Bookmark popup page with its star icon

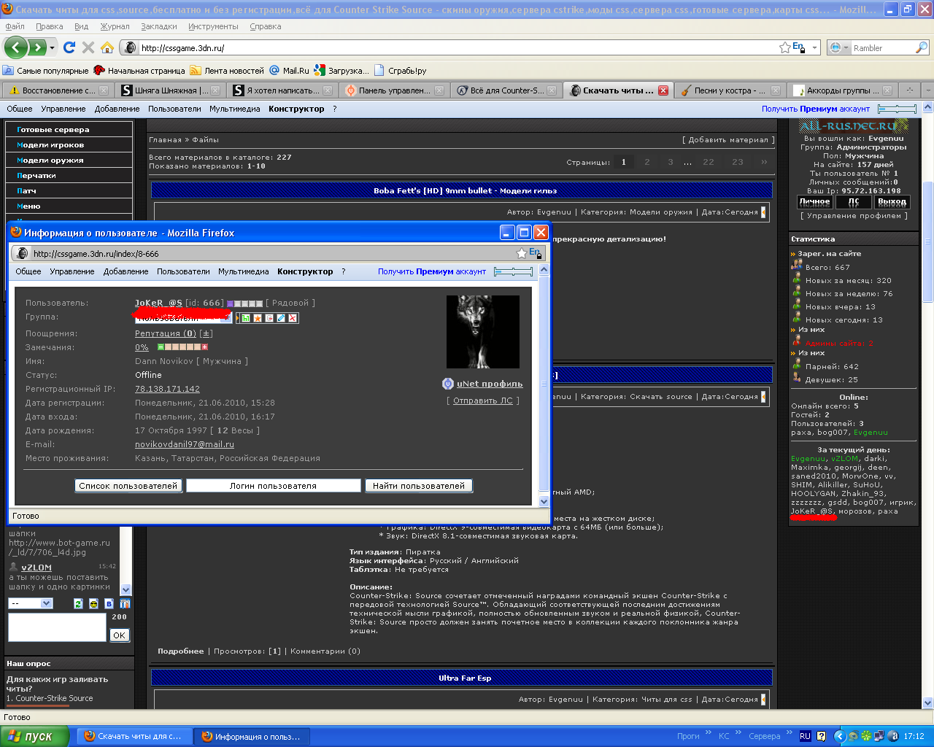pyautogui.click(x=521, y=253)
